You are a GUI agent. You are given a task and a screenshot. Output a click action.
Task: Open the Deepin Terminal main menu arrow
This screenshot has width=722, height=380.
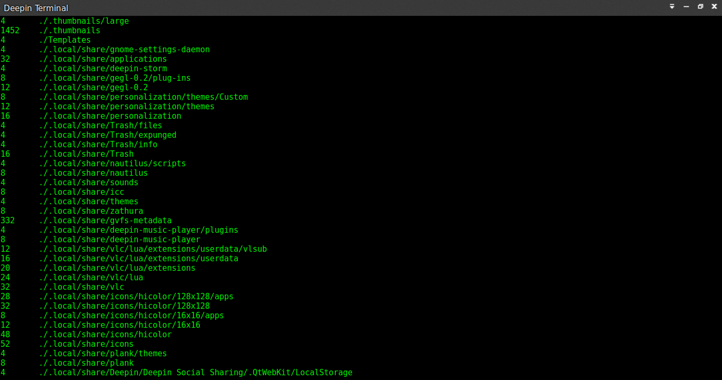pos(672,6)
